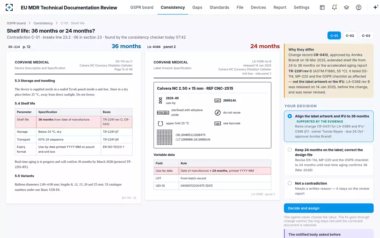Click highlighted Use-by date field cell

[x=166, y=171]
